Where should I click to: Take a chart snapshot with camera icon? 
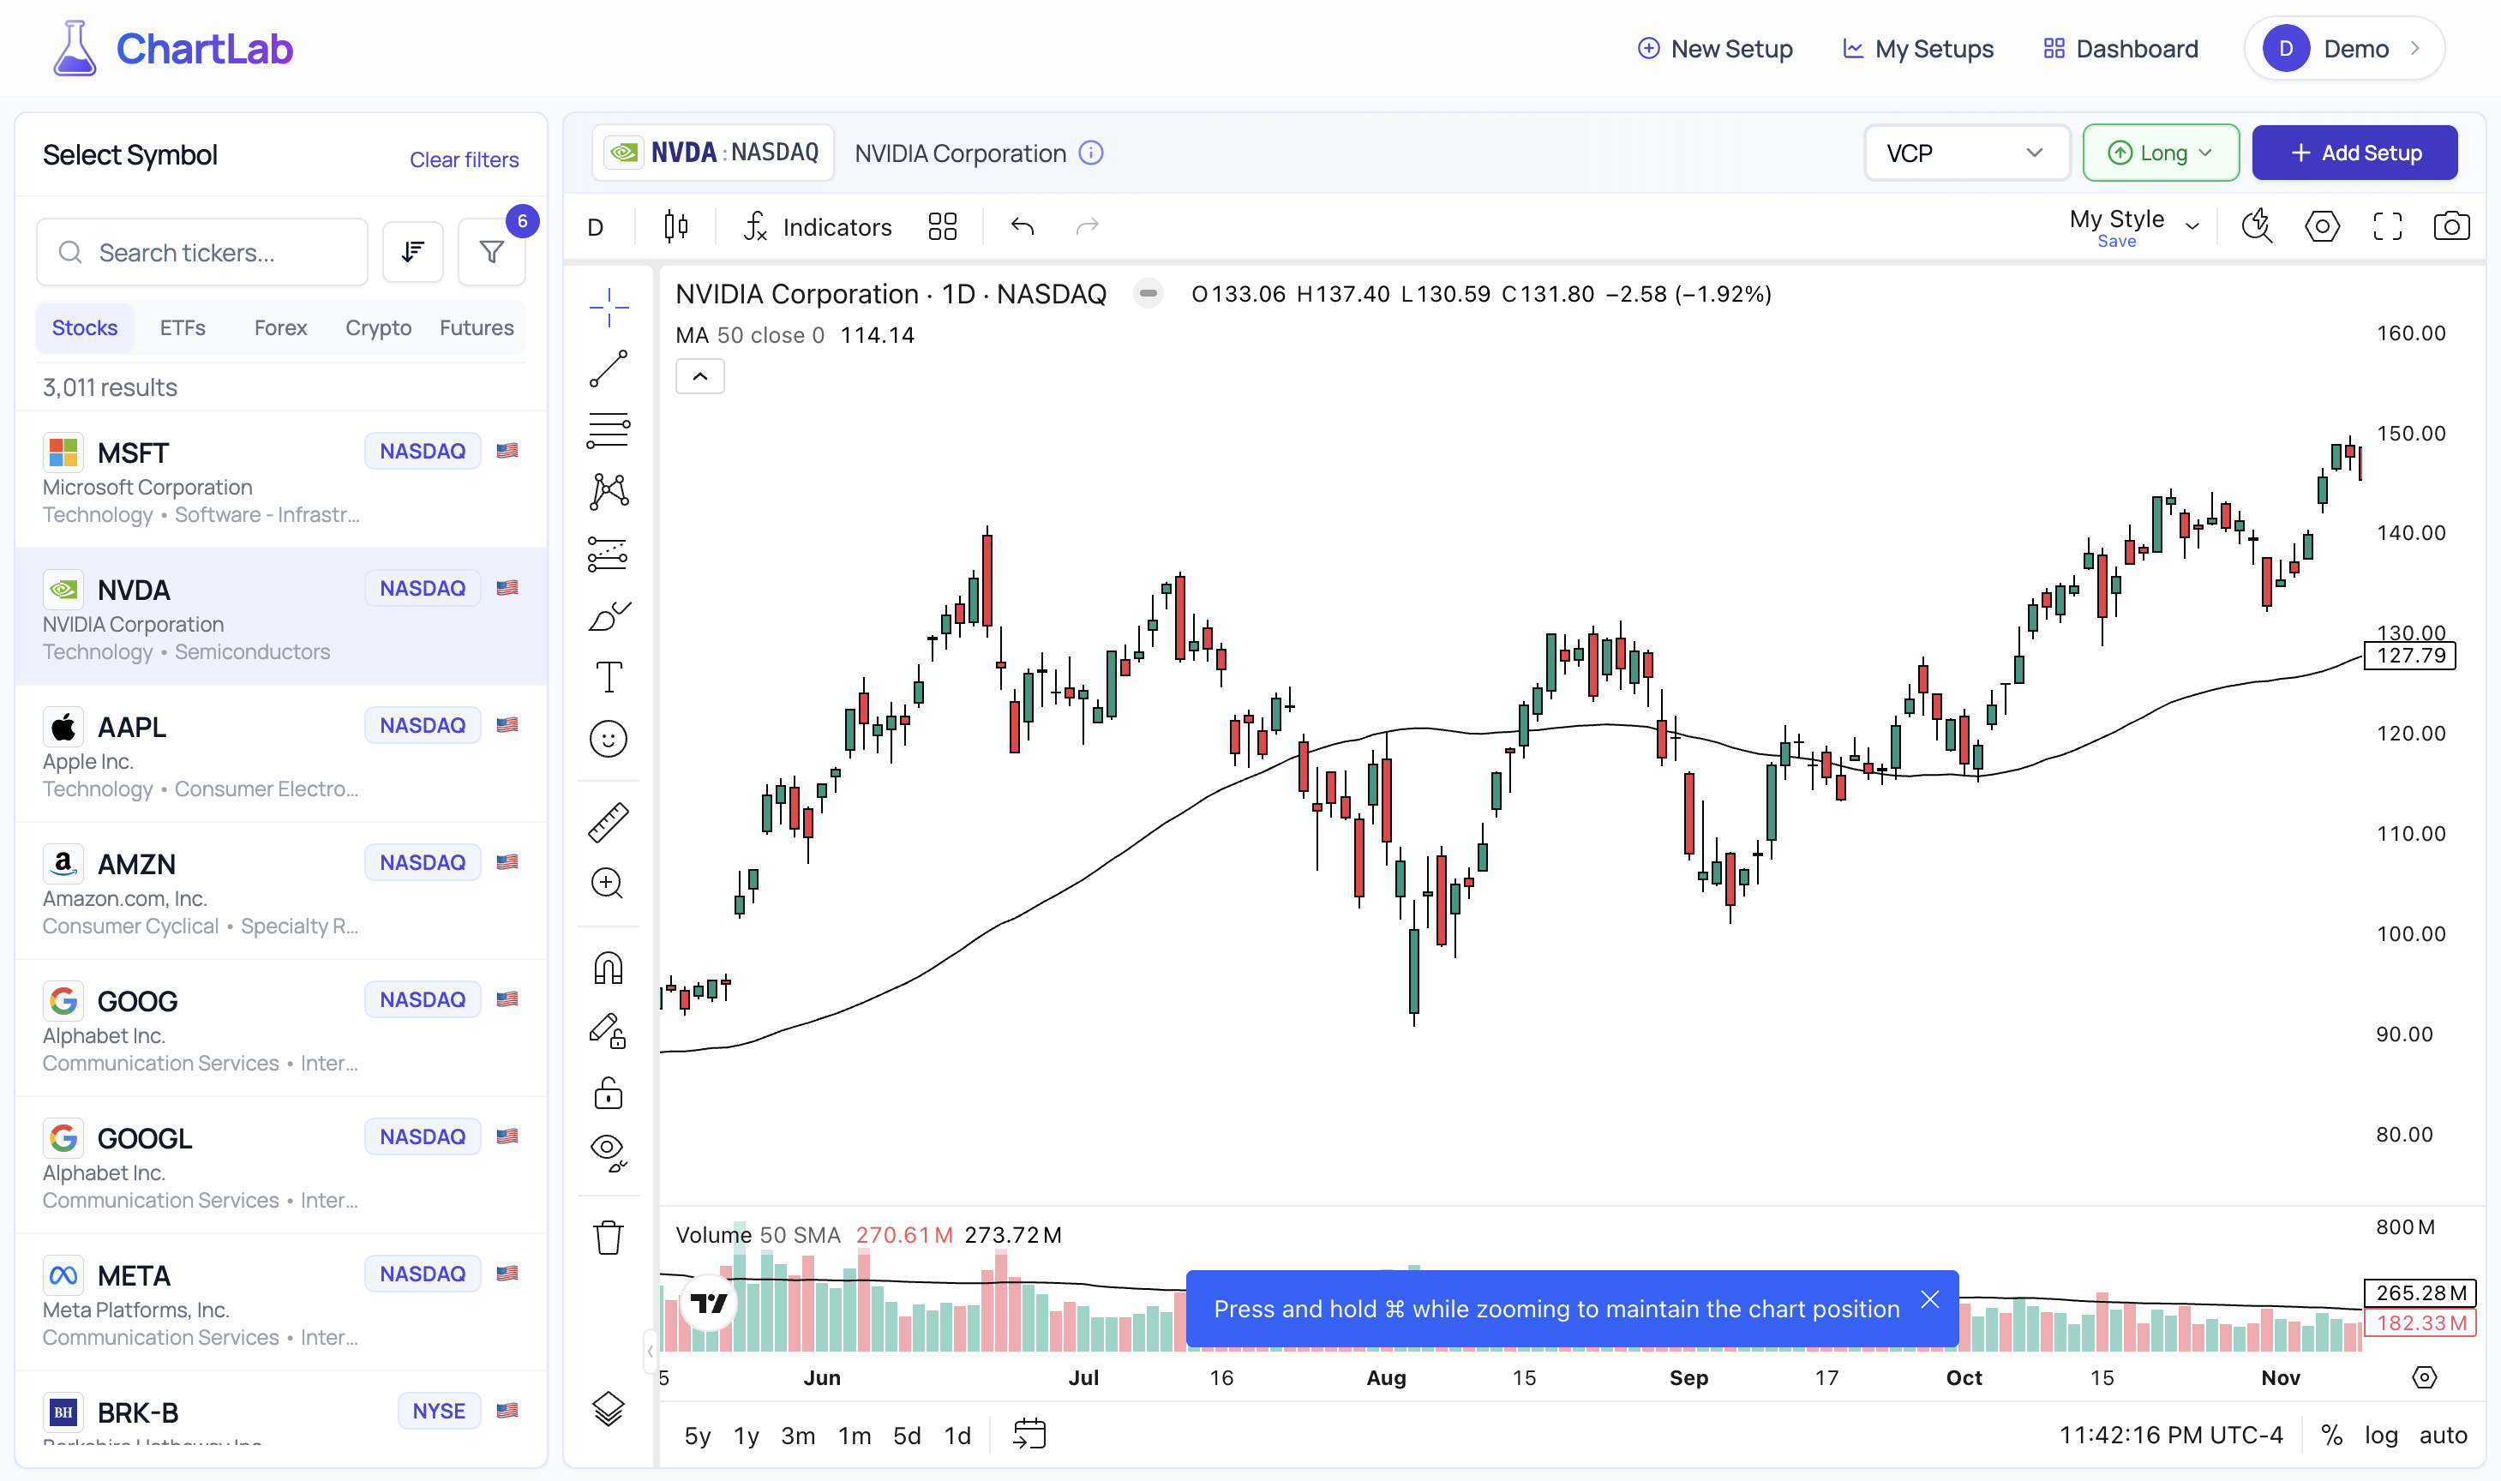(2452, 227)
